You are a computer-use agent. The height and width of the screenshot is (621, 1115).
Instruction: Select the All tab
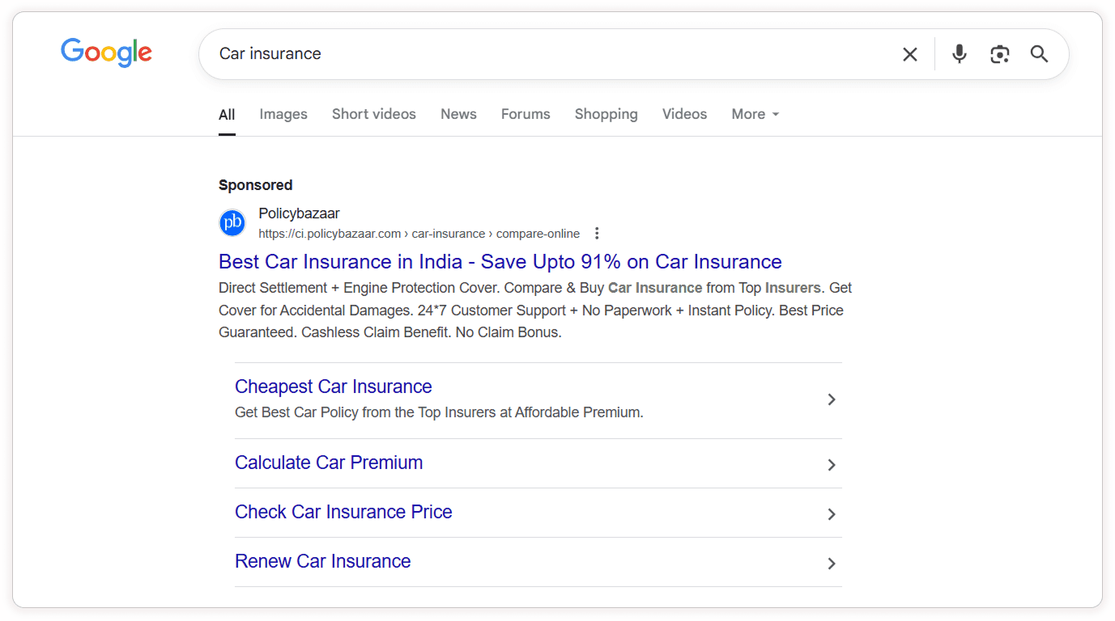point(227,115)
